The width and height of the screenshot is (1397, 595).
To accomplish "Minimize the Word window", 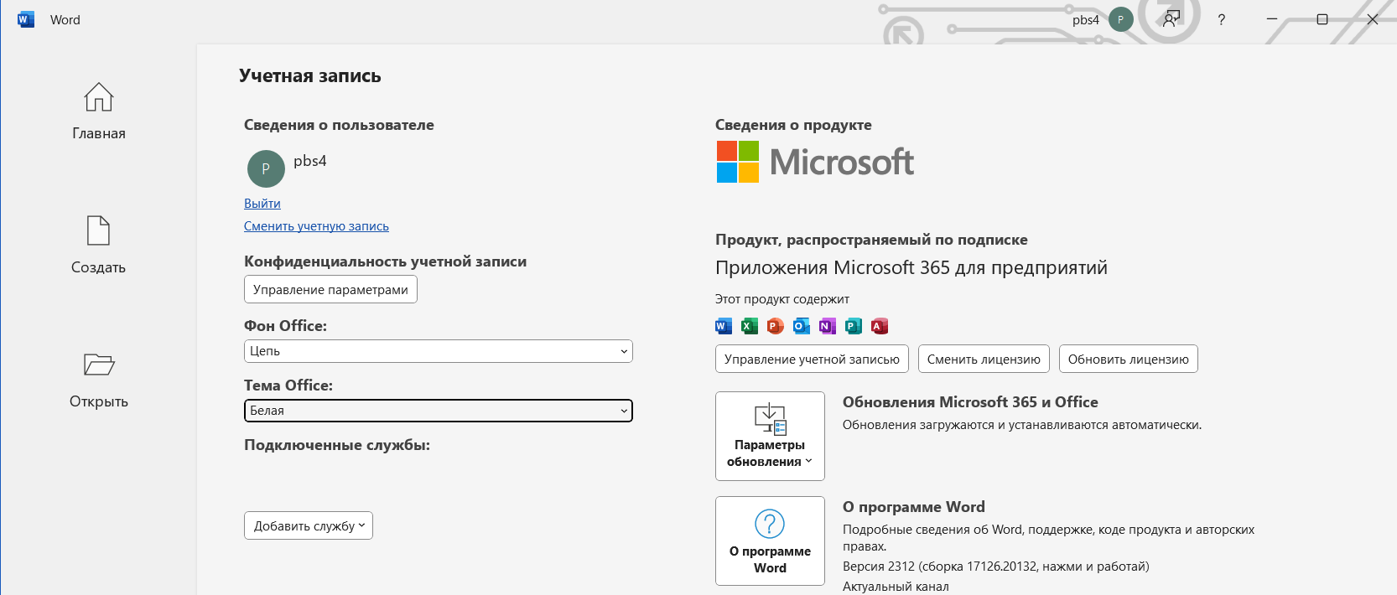I will pyautogui.click(x=1272, y=19).
